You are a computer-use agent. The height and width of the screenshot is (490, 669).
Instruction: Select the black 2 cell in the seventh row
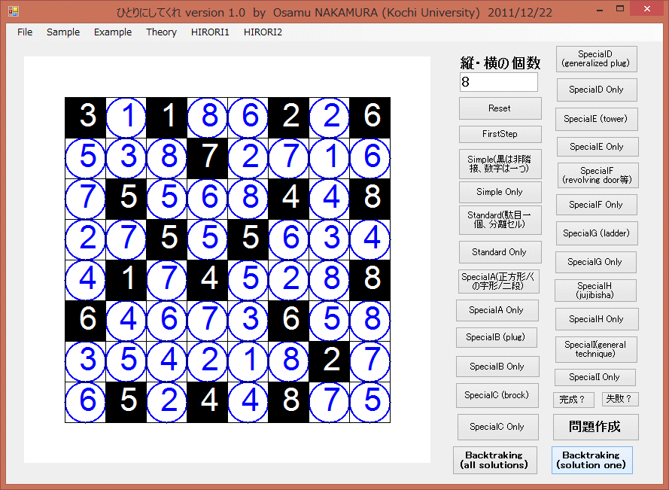pyautogui.click(x=330, y=362)
